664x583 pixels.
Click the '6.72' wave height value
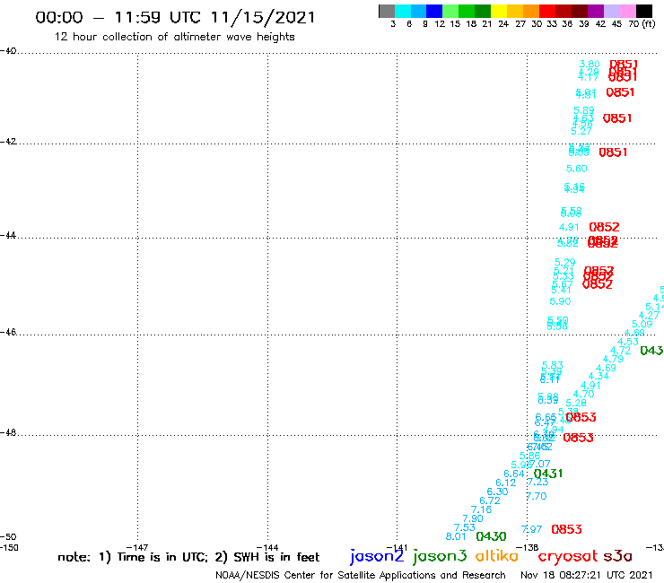pos(490,500)
